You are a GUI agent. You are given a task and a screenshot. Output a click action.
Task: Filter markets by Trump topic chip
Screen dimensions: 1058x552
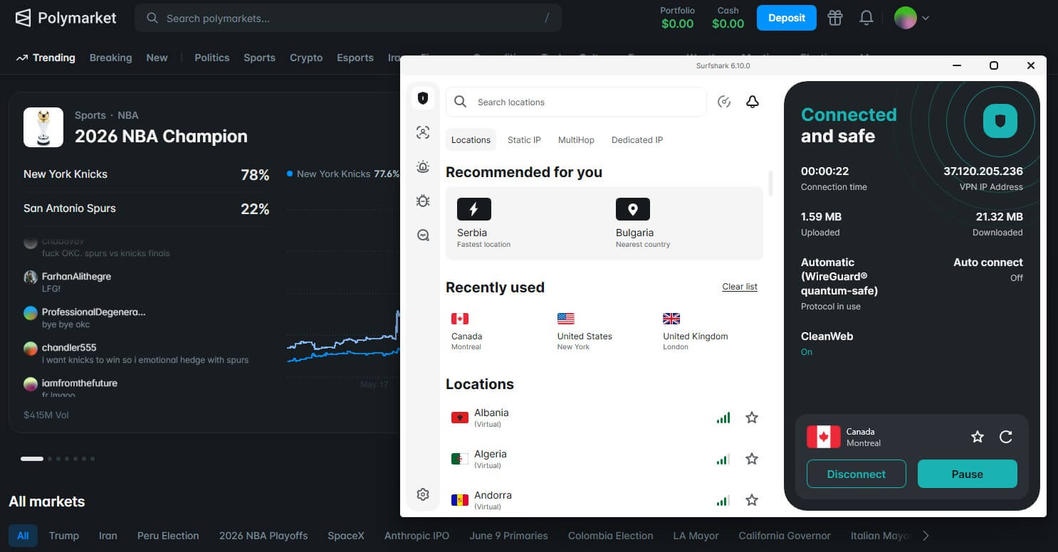coord(64,536)
